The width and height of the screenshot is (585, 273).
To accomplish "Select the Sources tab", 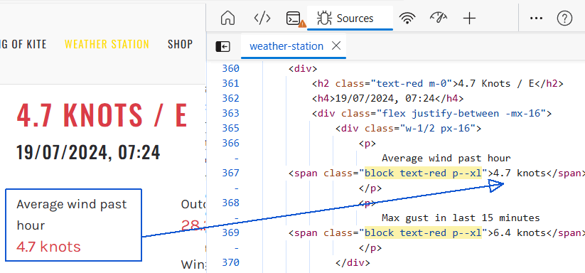I will (x=350, y=18).
